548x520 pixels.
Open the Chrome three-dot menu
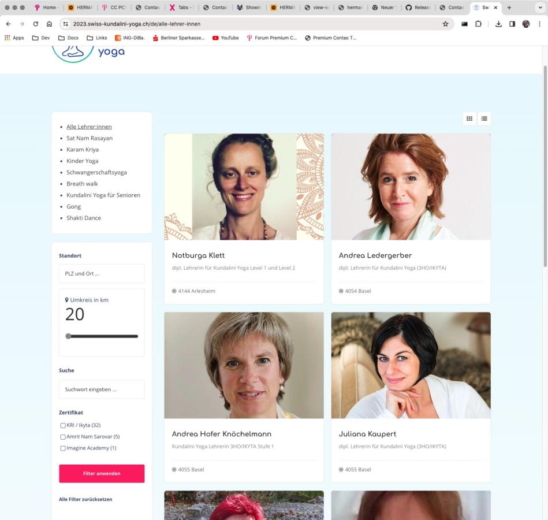[539, 24]
